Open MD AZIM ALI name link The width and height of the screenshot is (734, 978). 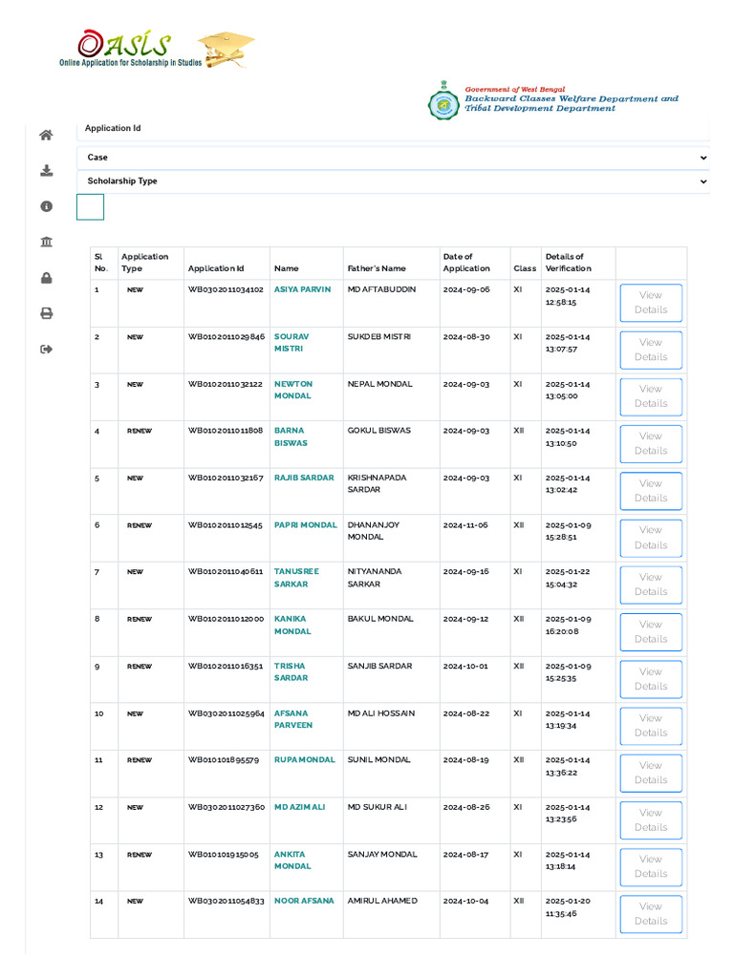pyautogui.click(x=299, y=807)
